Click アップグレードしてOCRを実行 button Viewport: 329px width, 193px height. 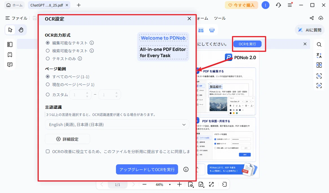(147, 169)
